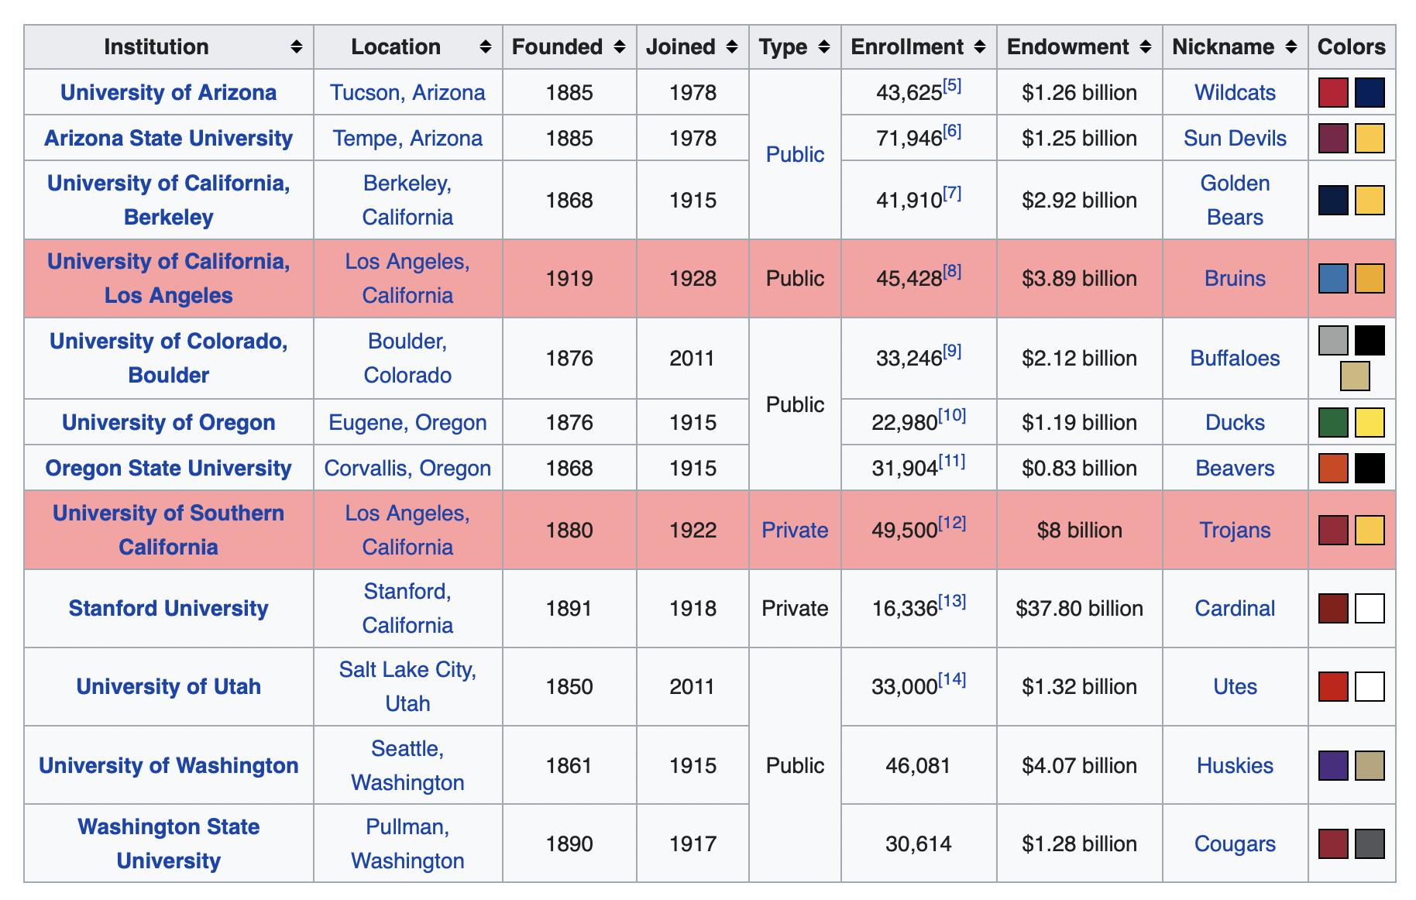Click the Public type link near Arizona rows
The width and height of the screenshot is (1416, 900).
795,154
